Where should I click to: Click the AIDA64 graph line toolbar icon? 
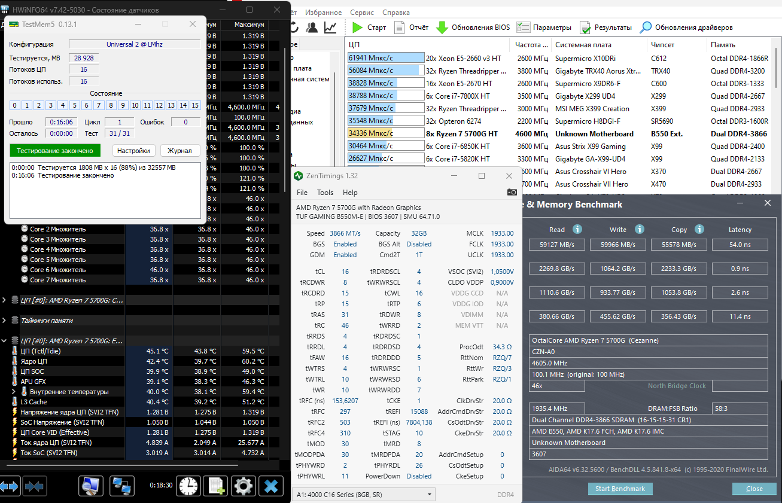coord(330,28)
